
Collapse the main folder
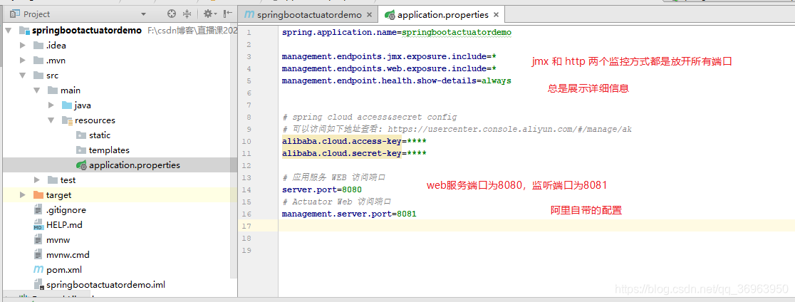click(x=36, y=90)
